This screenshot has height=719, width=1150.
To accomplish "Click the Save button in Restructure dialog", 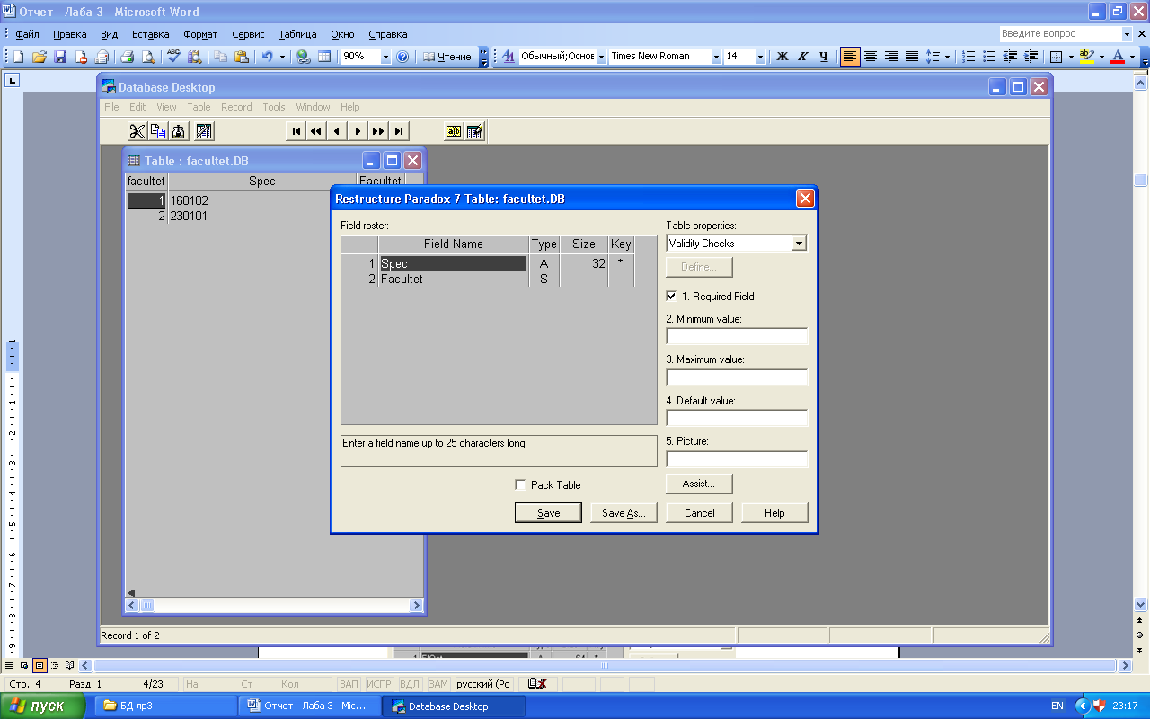I will click(548, 512).
